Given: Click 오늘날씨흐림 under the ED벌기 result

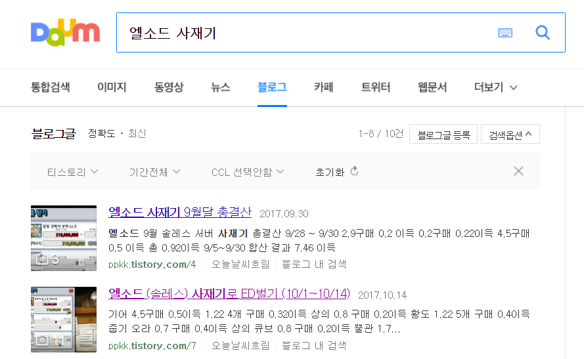Looking at the screenshot, I should tap(240, 346).
